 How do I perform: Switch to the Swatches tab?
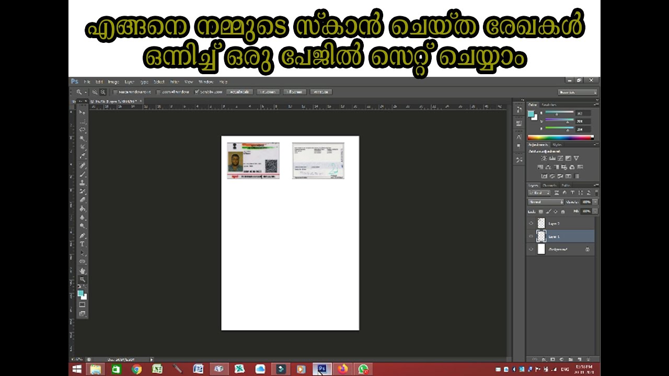click(x=549, y=105)
